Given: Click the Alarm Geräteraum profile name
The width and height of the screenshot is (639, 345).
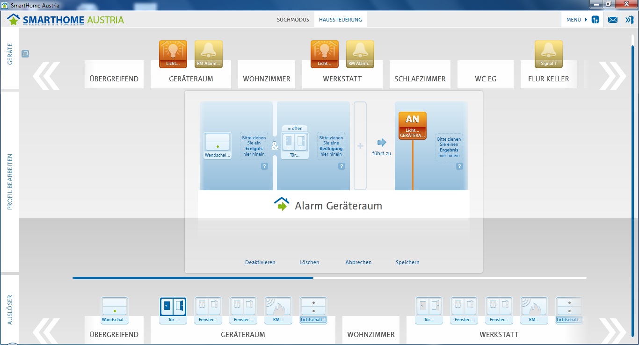Looking at the screenshot, I should 338,206.
